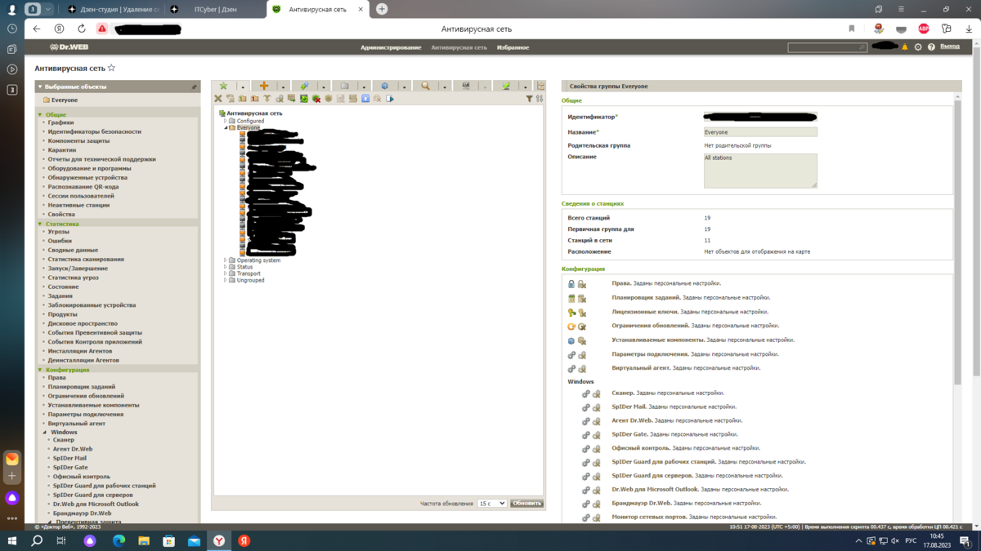Open the Сканер link under Windows in the sidebar
Viewport: 981px width, 551px height.
(64, 440)
